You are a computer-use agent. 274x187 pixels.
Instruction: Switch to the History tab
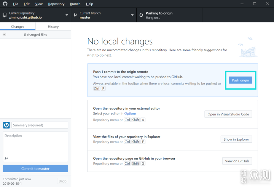tap(53, 27)
